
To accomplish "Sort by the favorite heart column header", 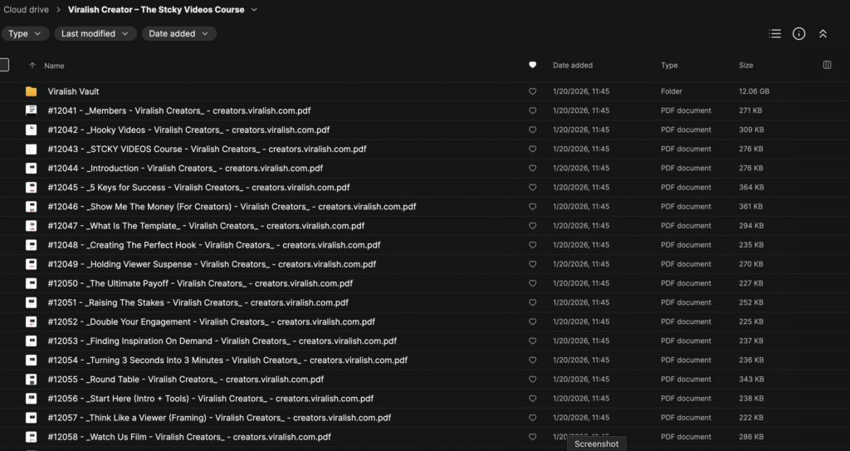I will 532,65.
